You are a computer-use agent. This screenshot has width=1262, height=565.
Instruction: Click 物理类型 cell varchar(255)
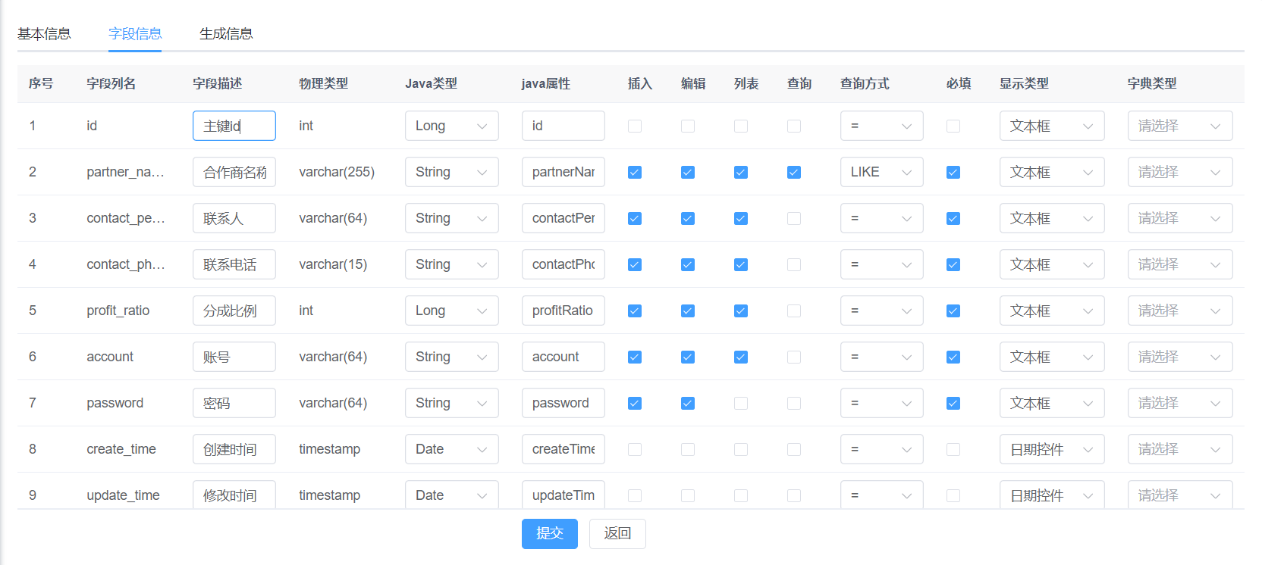pos(337,172)
